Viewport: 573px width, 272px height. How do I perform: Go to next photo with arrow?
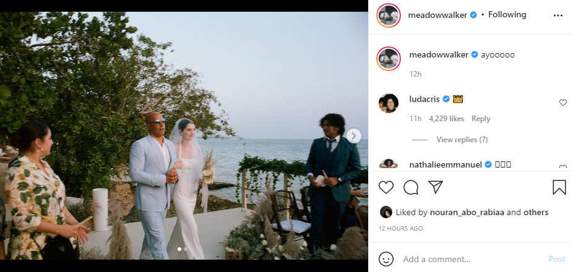(x=353, y=136)
